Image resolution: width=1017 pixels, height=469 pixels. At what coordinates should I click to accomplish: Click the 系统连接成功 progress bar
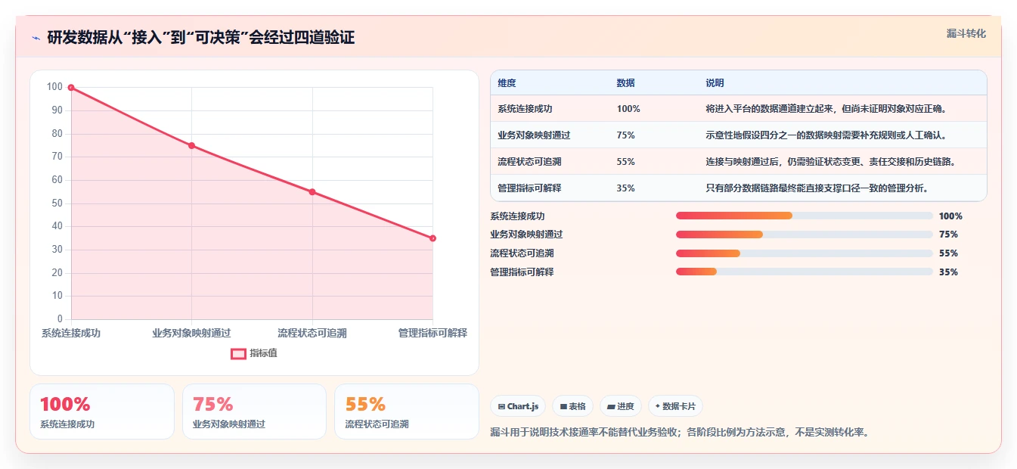pyautogui.click(x=805, y=216)
